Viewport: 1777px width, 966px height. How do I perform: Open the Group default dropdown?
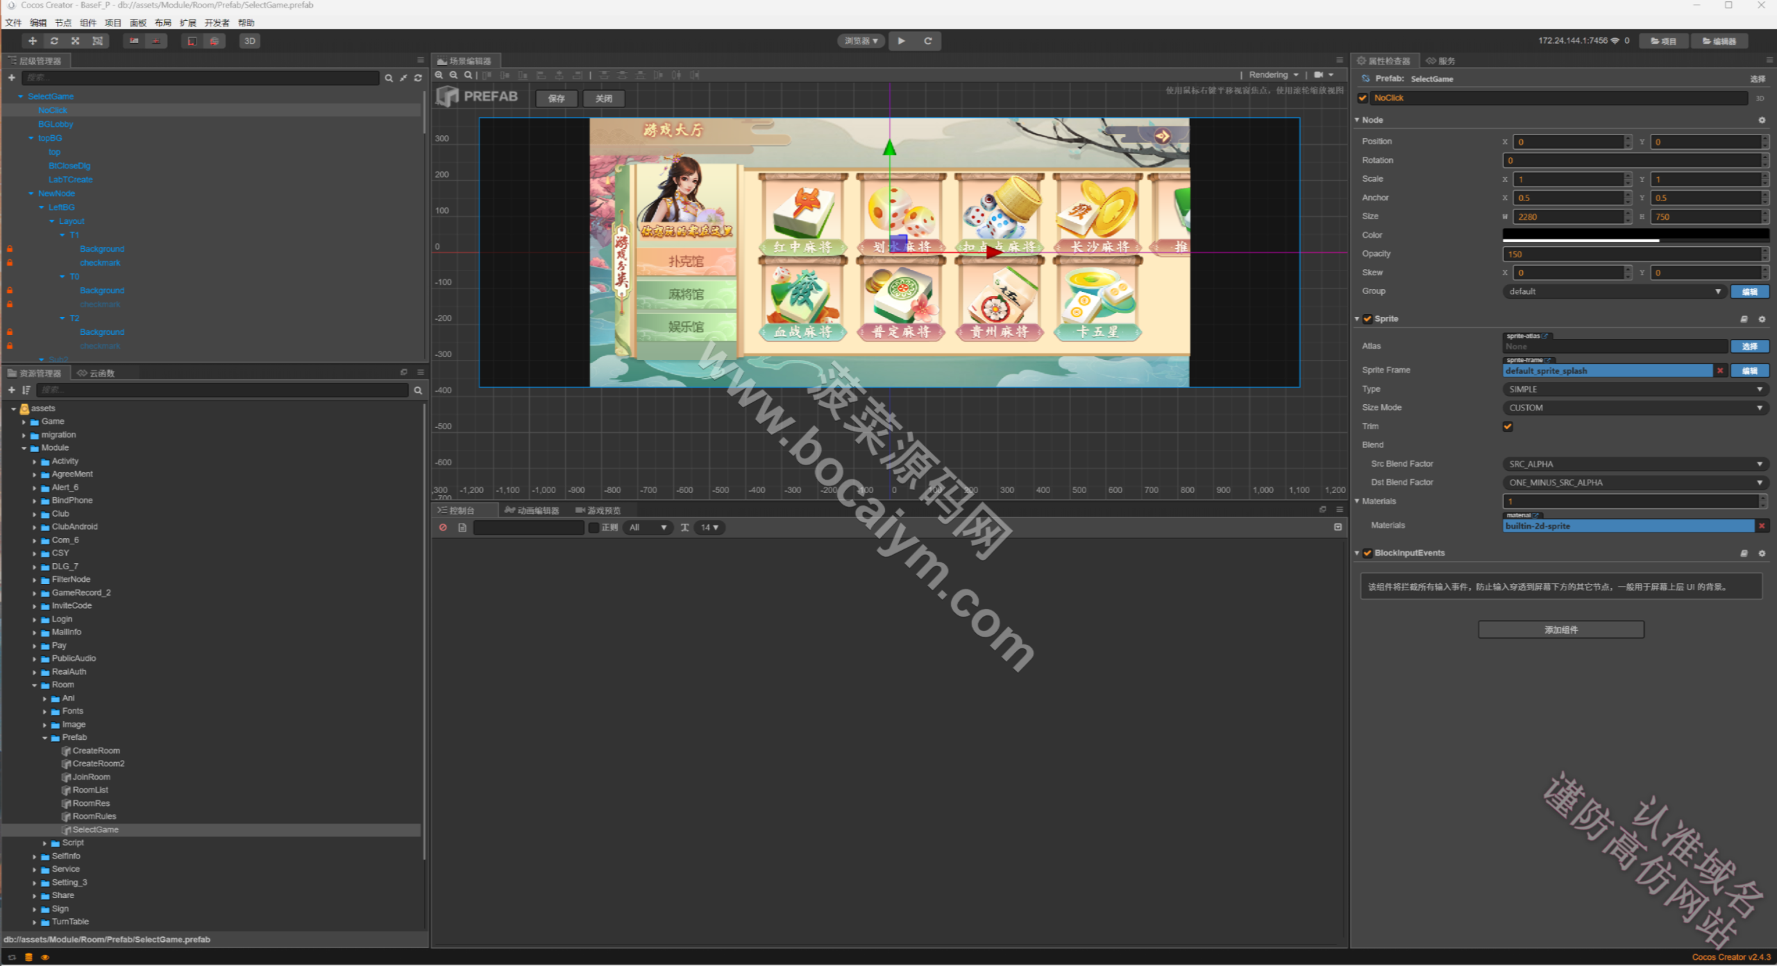(x=1614, y=292)
